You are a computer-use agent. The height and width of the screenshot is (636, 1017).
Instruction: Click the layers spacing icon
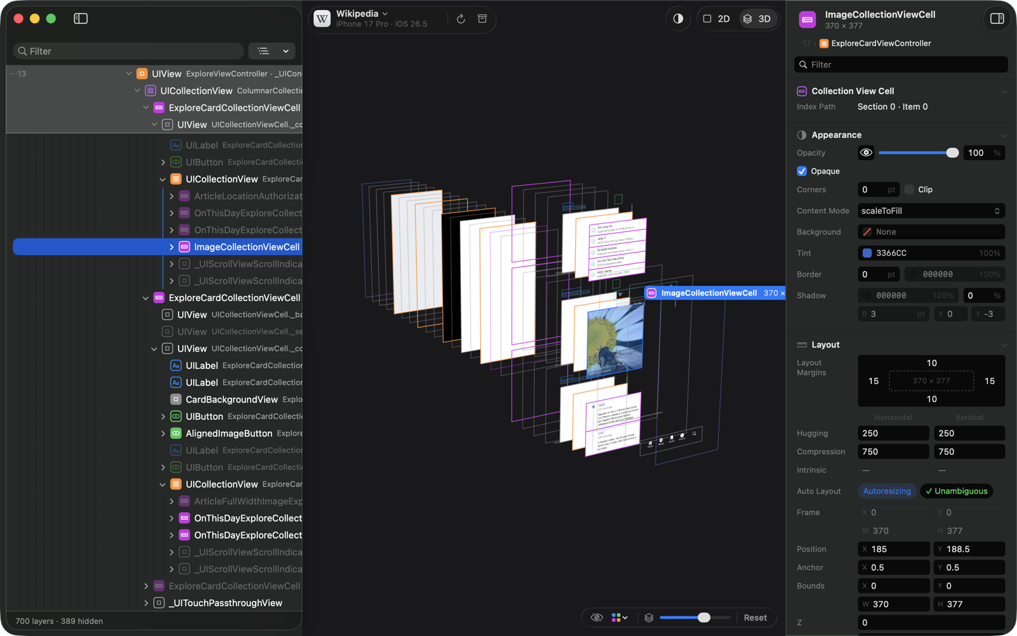coord(649,618)
